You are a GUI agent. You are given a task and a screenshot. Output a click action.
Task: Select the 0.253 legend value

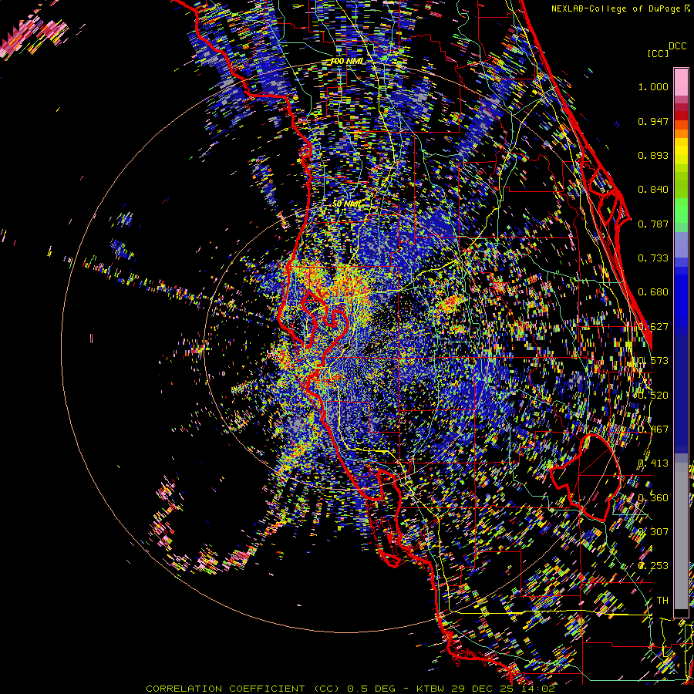653,566
